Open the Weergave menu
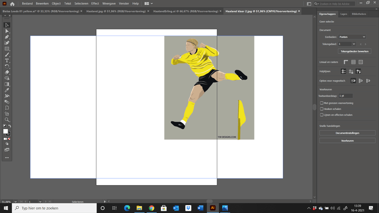The width and height of the screenshot is (379, 213). 109,4
